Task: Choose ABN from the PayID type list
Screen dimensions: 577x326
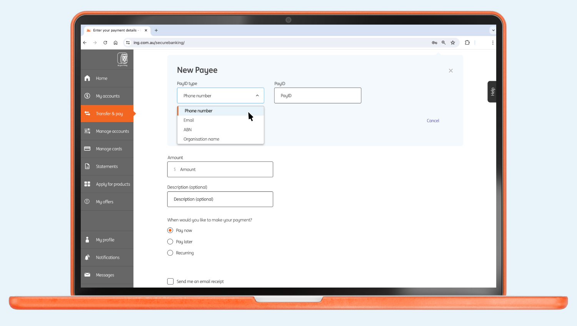Action: point(187,130)
